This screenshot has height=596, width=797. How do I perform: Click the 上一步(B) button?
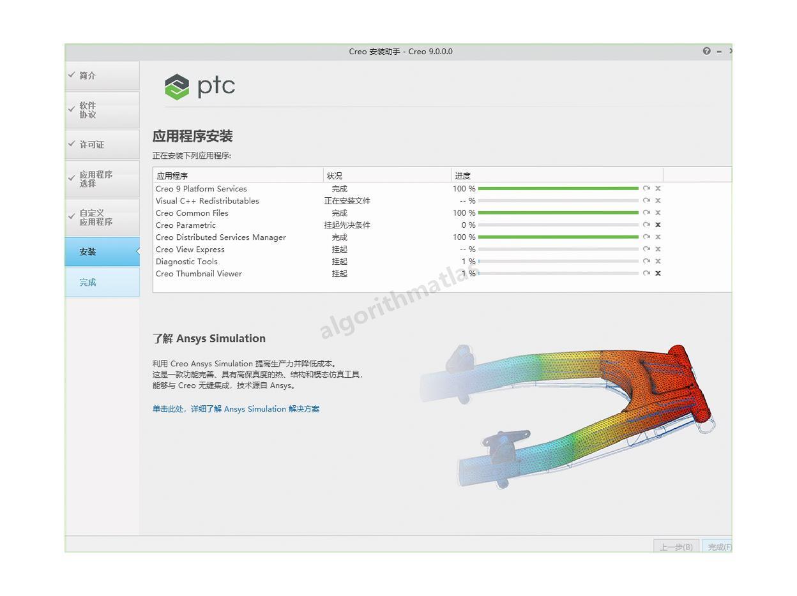pos(676,547)
